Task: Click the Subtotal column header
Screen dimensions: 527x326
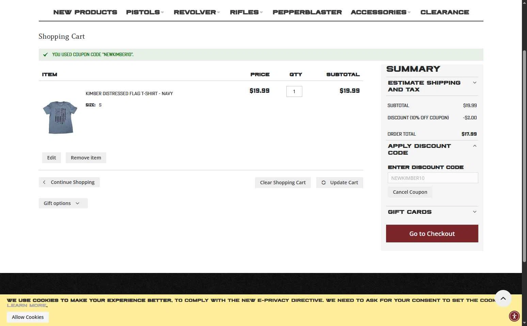Action: pyautogui.click(x=343, y=74)
